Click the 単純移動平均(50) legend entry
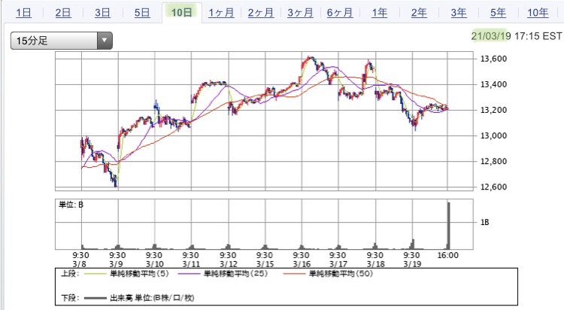This screenshot has width=564, height=310. pos(341,274)
